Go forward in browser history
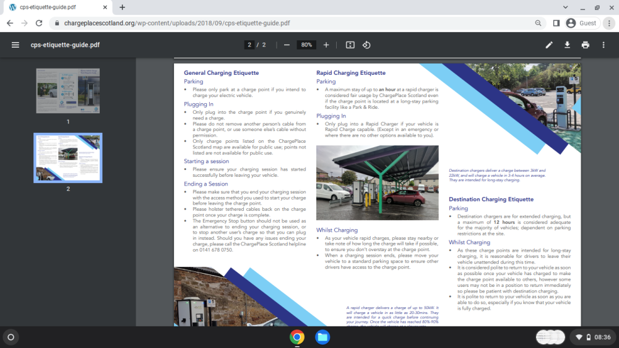Image resolution: width=619 pixels, height=348 pixels. (x=25, y=23)
